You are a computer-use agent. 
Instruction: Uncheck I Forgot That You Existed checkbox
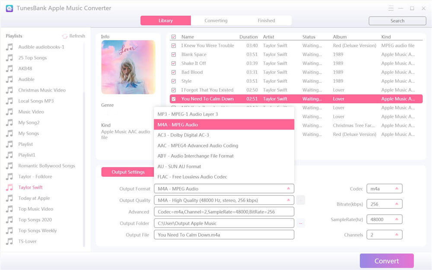tap(174, 90)
